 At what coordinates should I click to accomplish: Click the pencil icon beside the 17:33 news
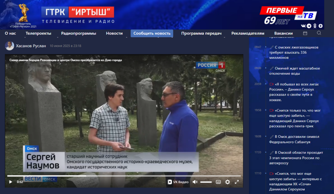[x=272, y=153]
